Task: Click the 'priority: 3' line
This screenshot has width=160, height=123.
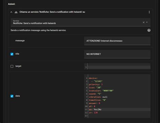Action: [96, 84]
